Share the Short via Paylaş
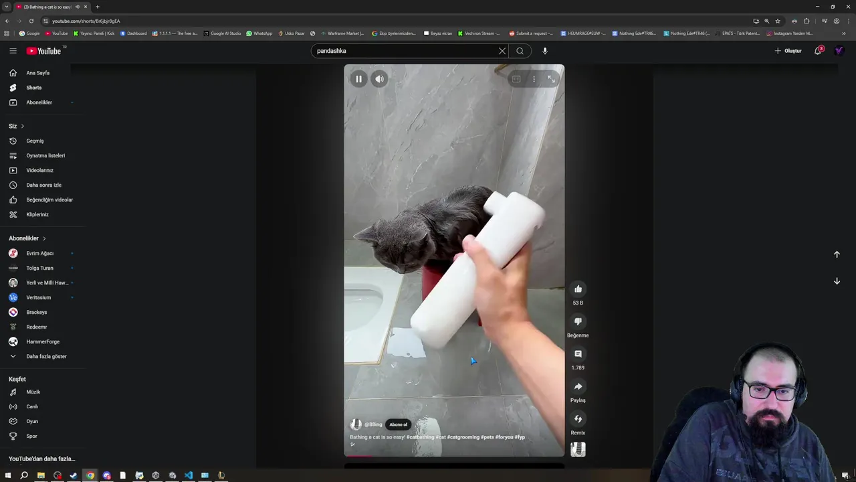The width and height of the screenshot is (856, 482). coord(578,386)
